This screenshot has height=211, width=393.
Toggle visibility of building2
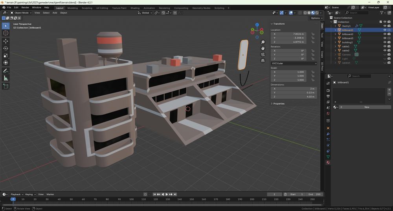[x=385, y=42]
